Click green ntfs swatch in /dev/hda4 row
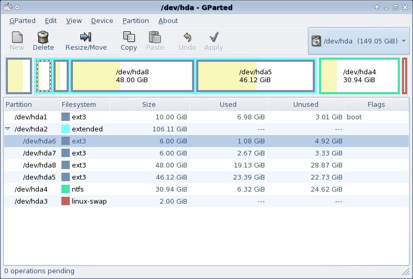The image size is (413, 279). point(65,189)
